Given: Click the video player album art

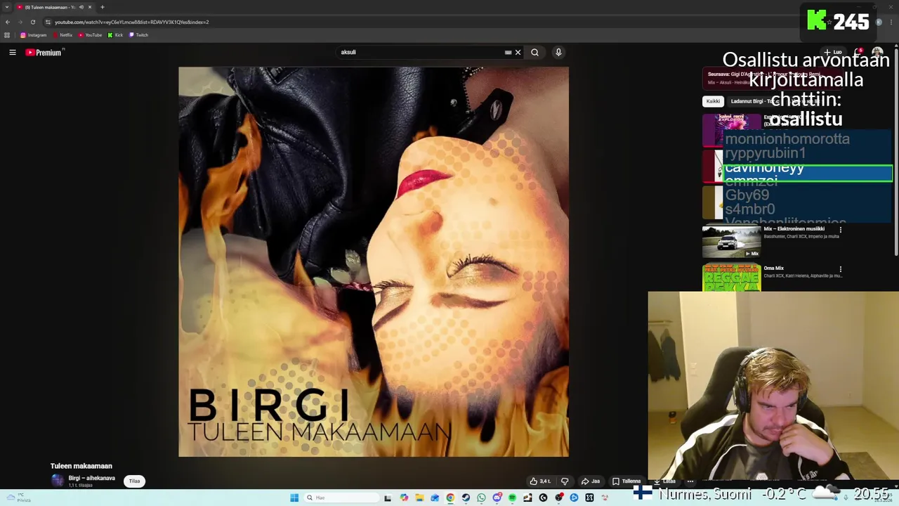Looking at the screenshot, I should click(x=374, y=261).
